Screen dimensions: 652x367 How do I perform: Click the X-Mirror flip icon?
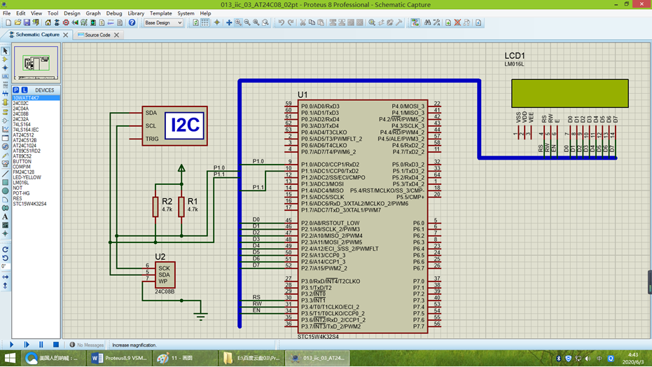point(5,277)
